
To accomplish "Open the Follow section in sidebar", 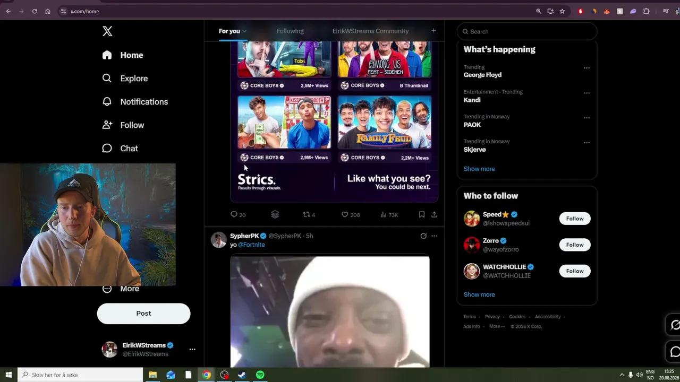I will coord(123,125).
